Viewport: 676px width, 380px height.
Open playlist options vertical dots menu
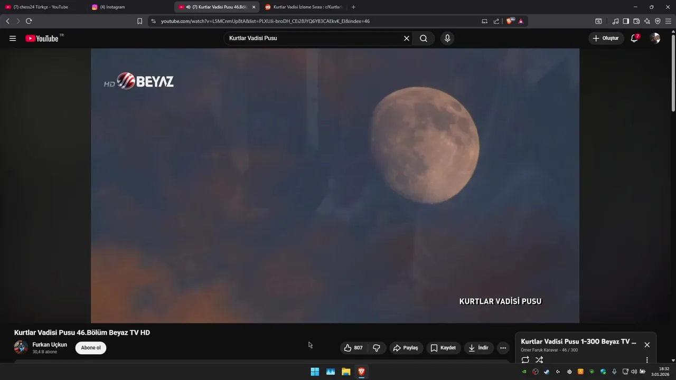pos(647,360)
